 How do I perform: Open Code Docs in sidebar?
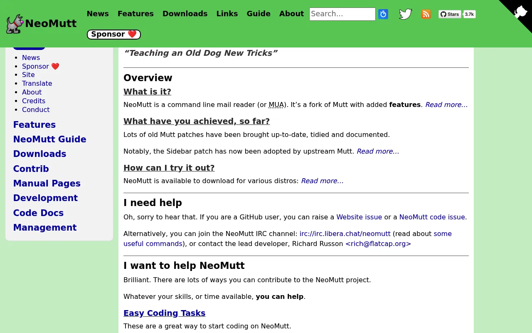[x=38, y=213]
